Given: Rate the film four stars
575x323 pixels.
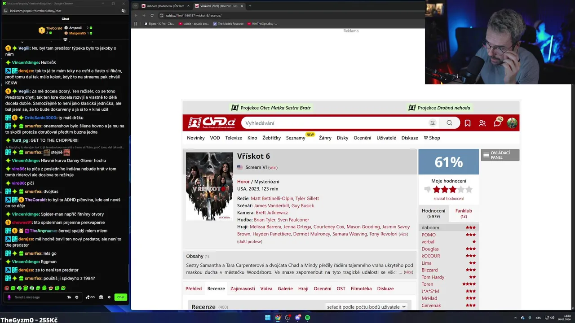Looking at the screenshot, I should (x=461, y=189).
